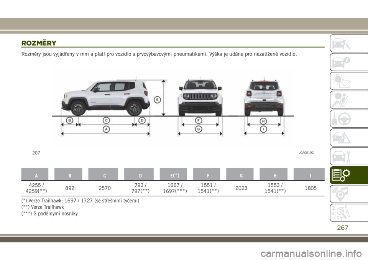Click the page number 267

[x=343, y=227]
